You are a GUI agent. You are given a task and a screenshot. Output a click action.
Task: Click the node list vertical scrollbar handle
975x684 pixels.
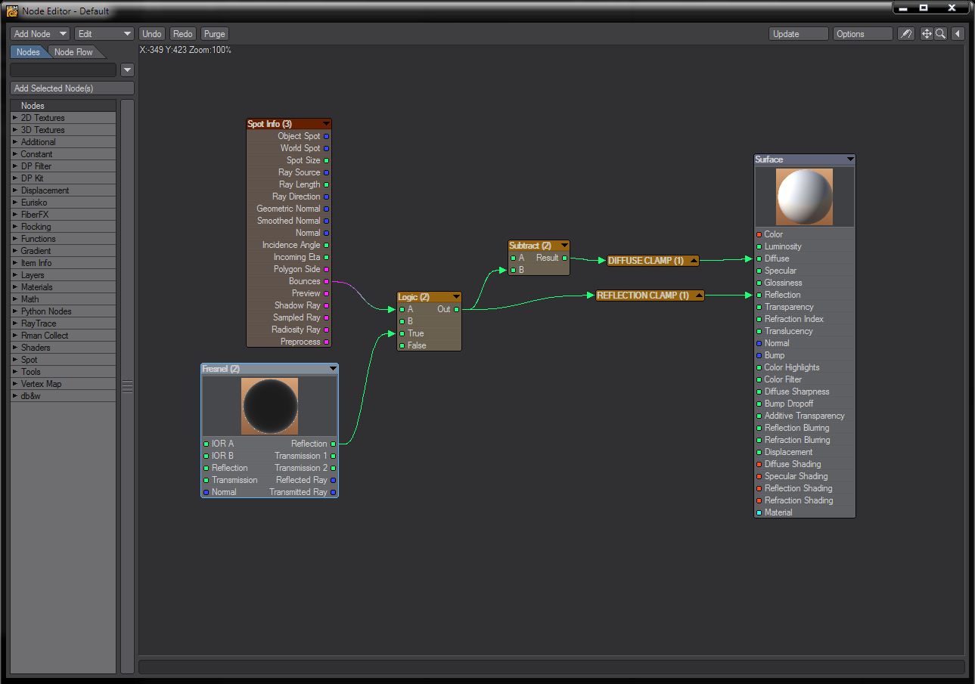tap(127, 385)
